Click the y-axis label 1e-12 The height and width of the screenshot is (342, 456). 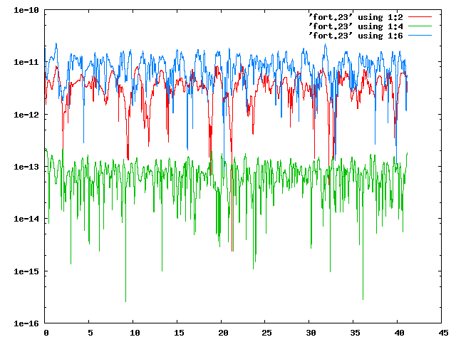tap(26, 115)
